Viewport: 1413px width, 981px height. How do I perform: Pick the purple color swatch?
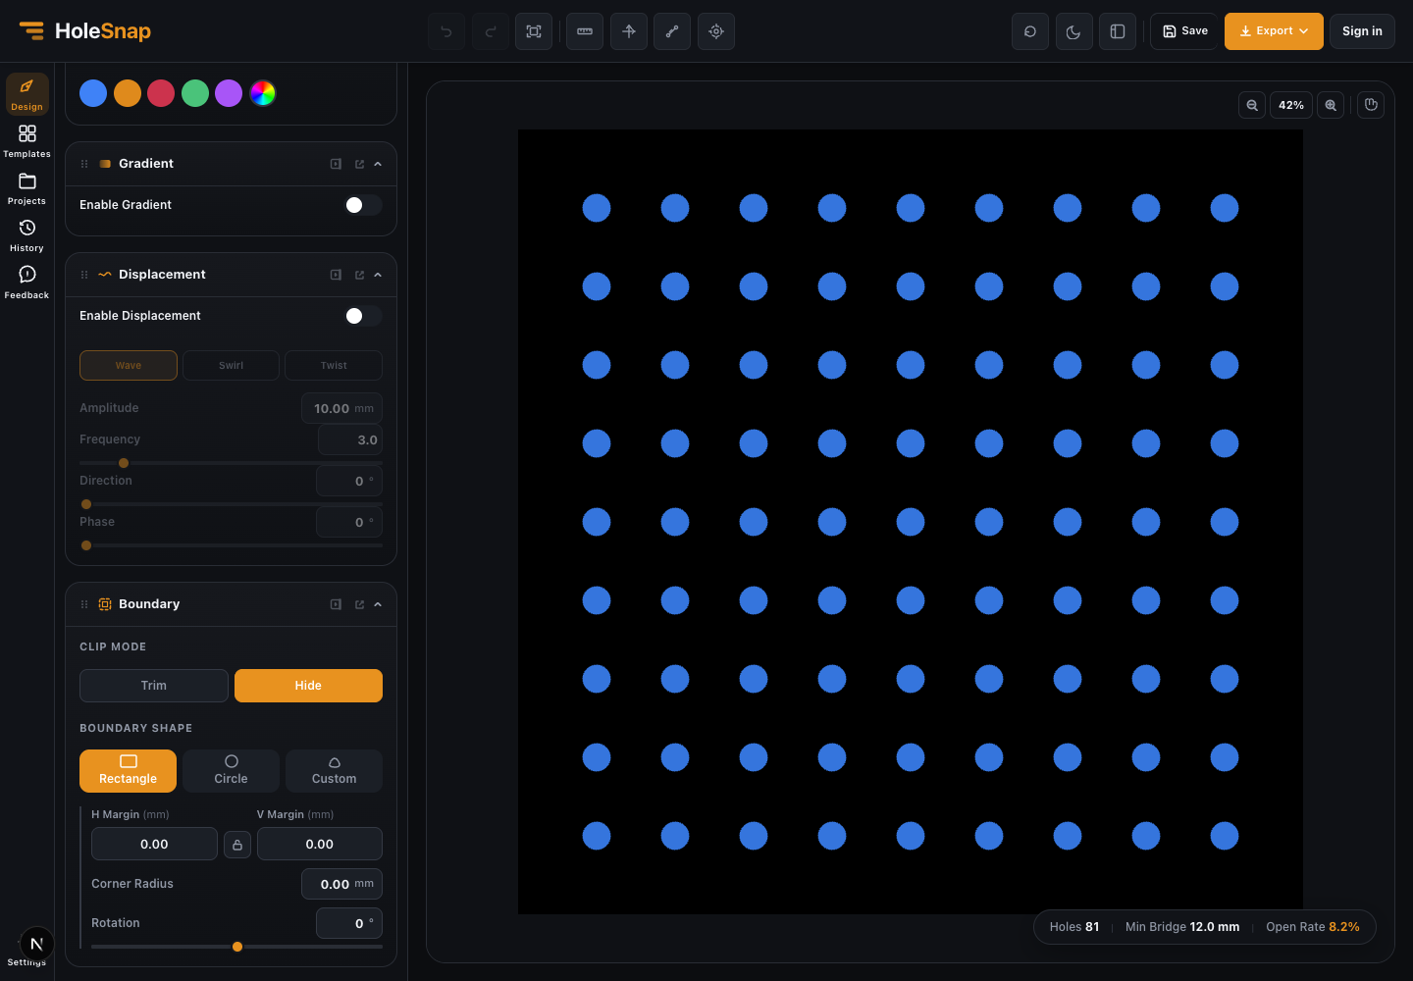click(x=229, y=93)
